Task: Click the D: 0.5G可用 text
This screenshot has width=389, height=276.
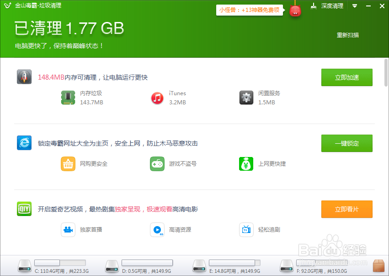Action: click(147, 271)
